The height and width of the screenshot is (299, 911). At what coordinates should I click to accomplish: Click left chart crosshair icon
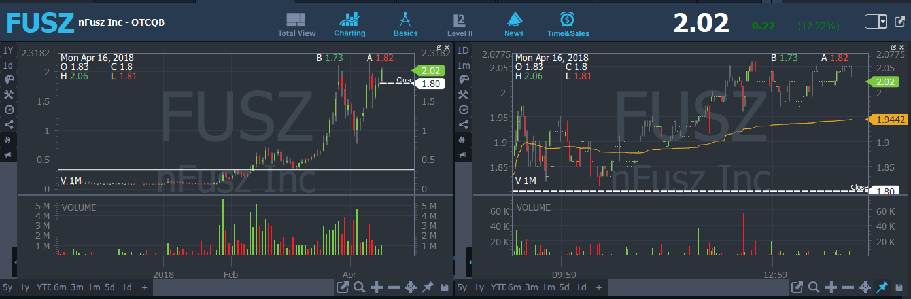click(411, 287)
